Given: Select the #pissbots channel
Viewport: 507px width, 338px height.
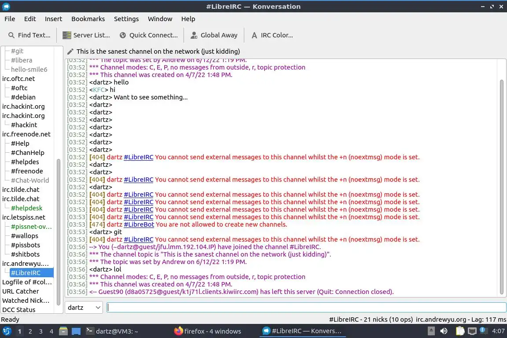Looking at the screenshot, I should click(x=26, y=245).
